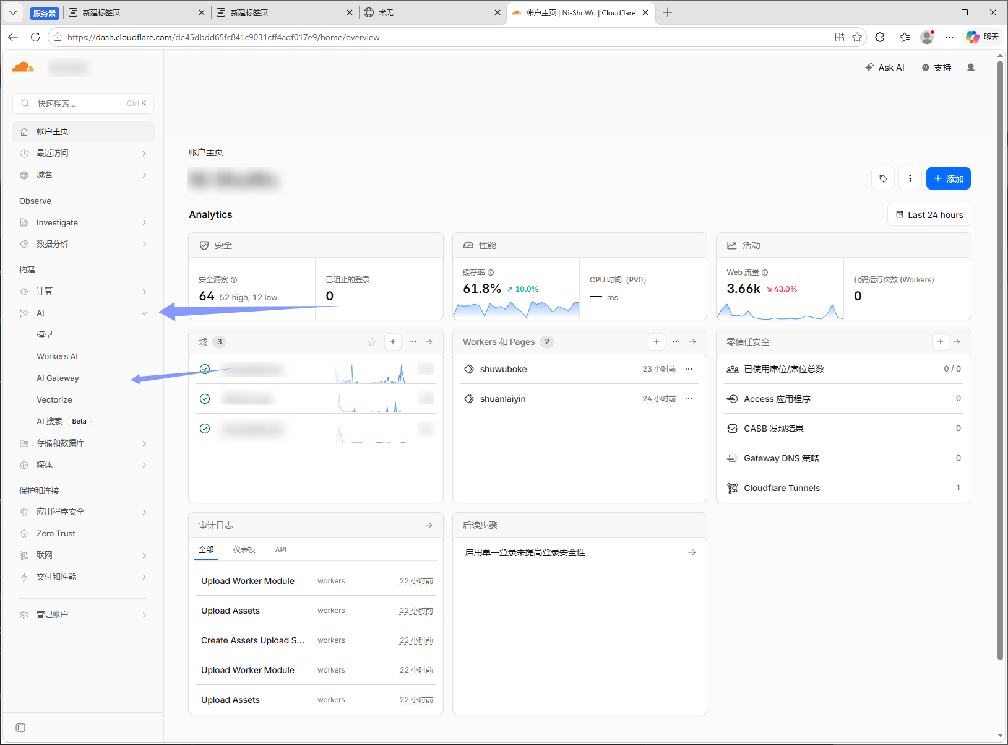Open the shuwuboke worker link
The width and height of the screenshot is (1008, 745).
pos(503,369)
